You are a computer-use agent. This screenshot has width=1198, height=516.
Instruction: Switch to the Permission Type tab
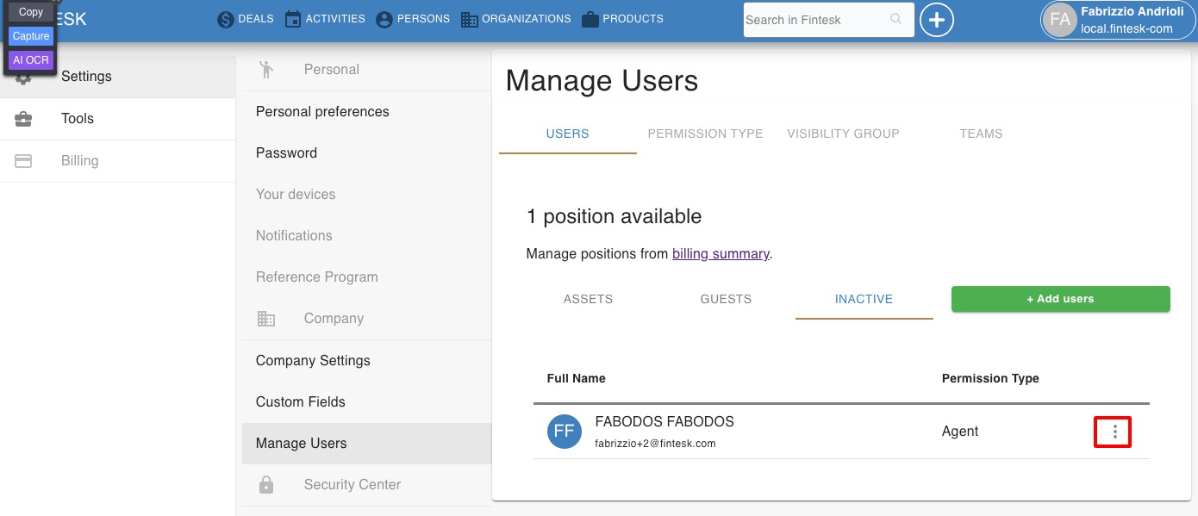(706, 134)
